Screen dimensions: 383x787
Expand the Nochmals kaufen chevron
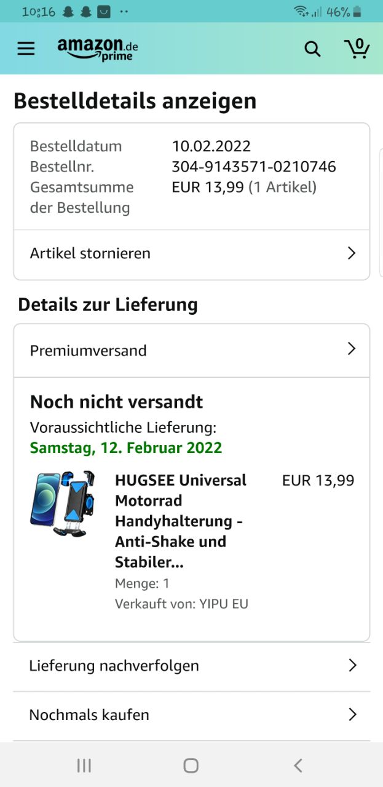[x=352, y=714]
